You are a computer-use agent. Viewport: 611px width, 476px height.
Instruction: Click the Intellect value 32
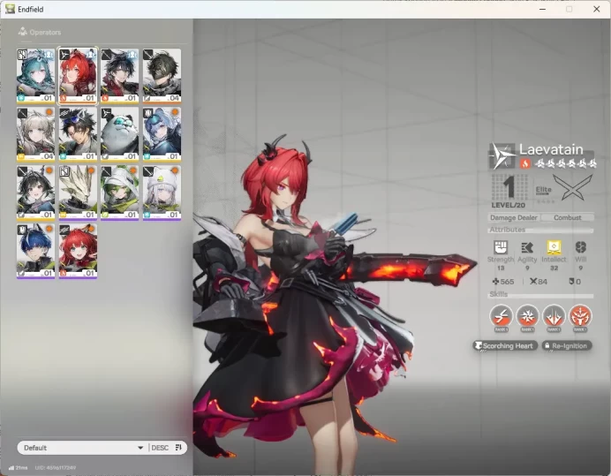[x=554, y=268]
